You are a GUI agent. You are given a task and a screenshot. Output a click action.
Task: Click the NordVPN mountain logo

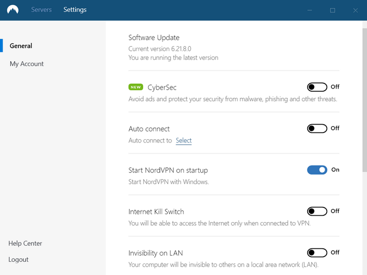pos(13,10)
